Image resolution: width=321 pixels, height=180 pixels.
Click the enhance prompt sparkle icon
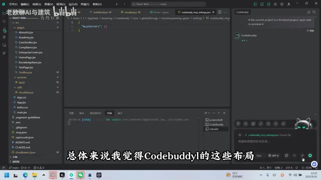point(302,155)
